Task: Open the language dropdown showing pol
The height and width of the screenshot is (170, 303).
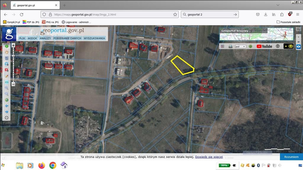Action: pyautogui.click(x=240, y=46)
